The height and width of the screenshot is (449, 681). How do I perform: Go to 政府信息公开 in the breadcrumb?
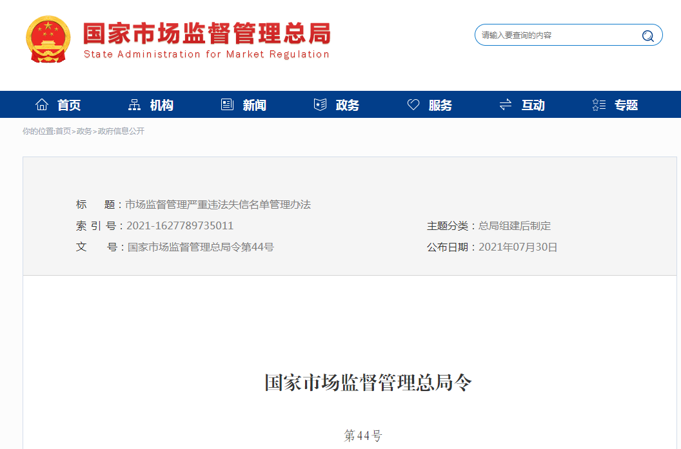coord(121,131)
